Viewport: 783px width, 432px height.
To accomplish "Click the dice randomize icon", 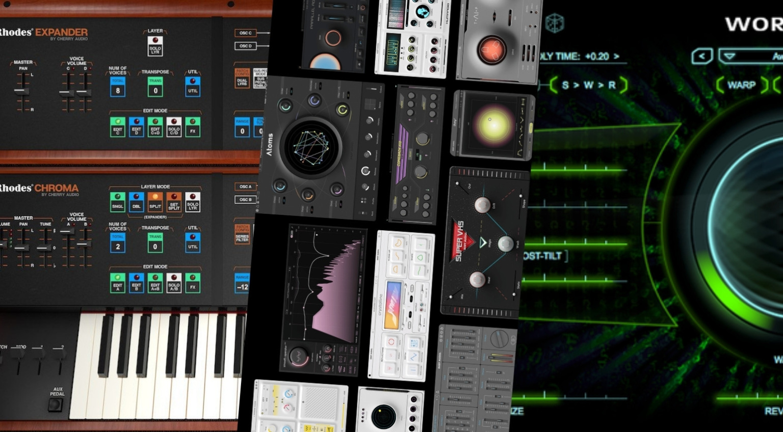I will 555,23.
